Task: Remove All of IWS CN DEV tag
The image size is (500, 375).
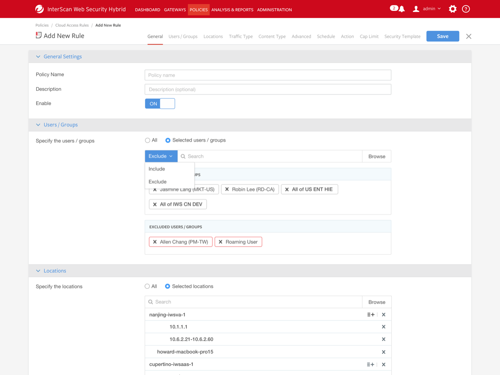Action: [155, 204]
